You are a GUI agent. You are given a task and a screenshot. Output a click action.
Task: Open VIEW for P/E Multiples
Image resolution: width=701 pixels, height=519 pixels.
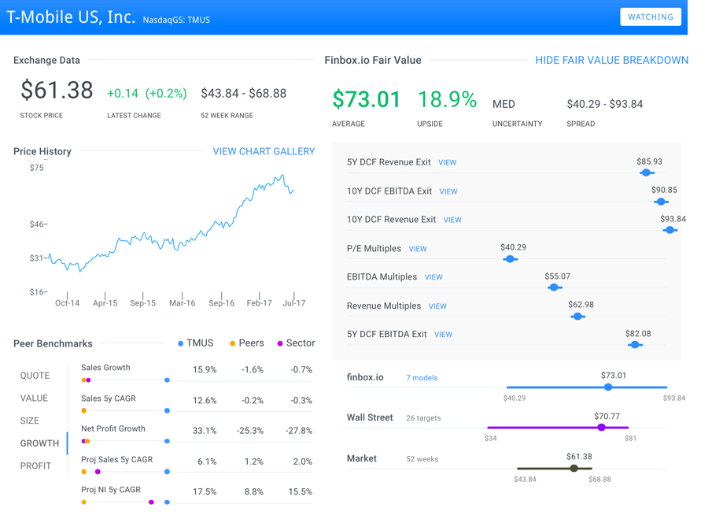(x=418, y=249)
